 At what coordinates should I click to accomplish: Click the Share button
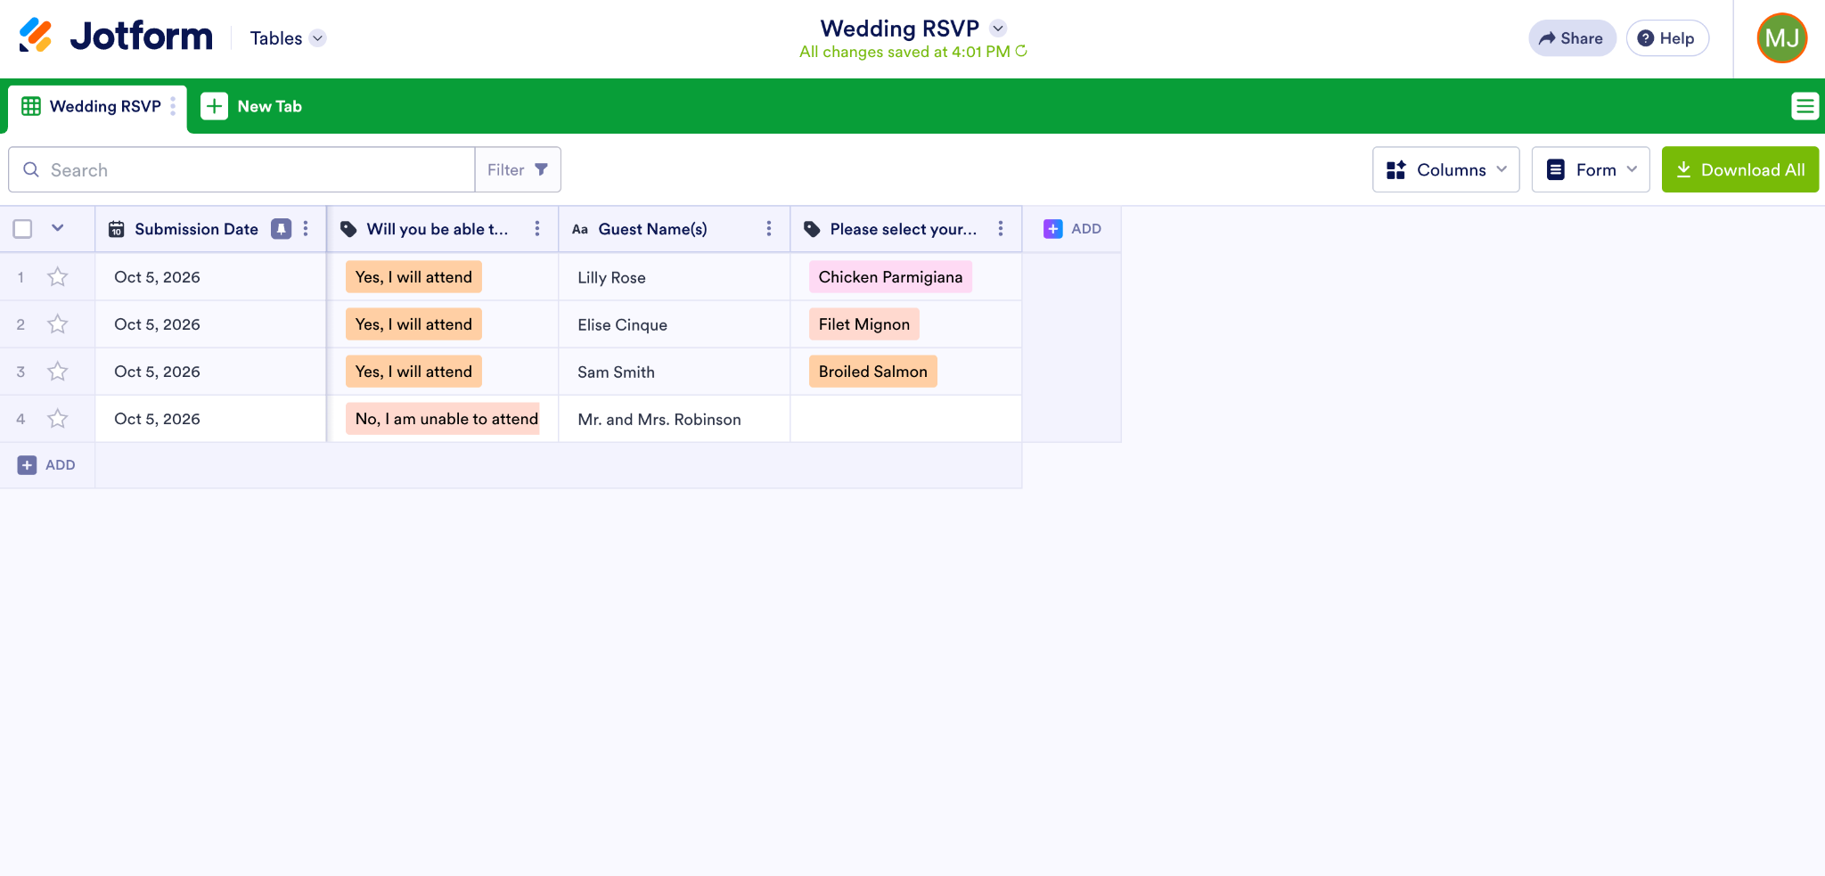(x=1572, y=38)
